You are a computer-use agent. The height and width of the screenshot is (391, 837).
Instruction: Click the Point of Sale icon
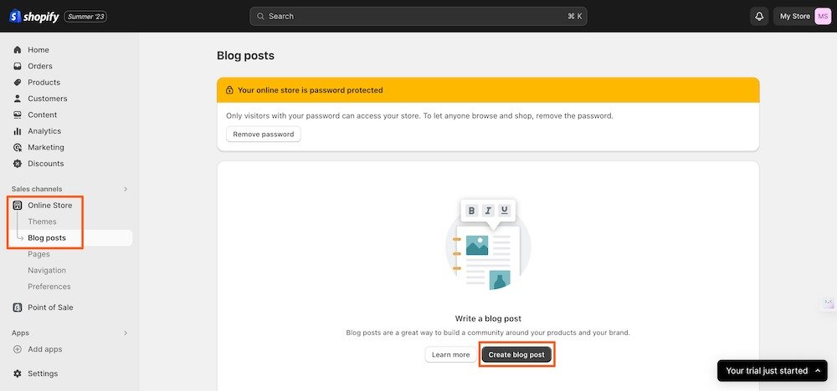(x=18, y=307)
